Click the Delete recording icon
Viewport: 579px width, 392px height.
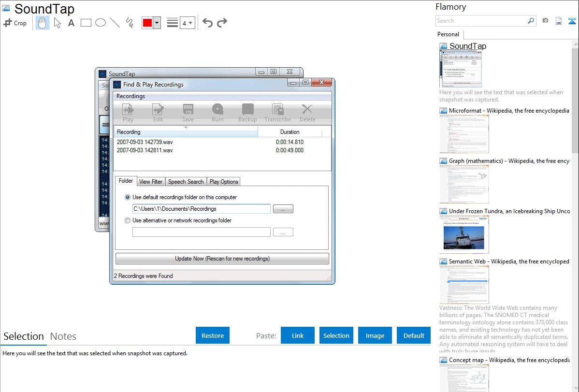307,113
